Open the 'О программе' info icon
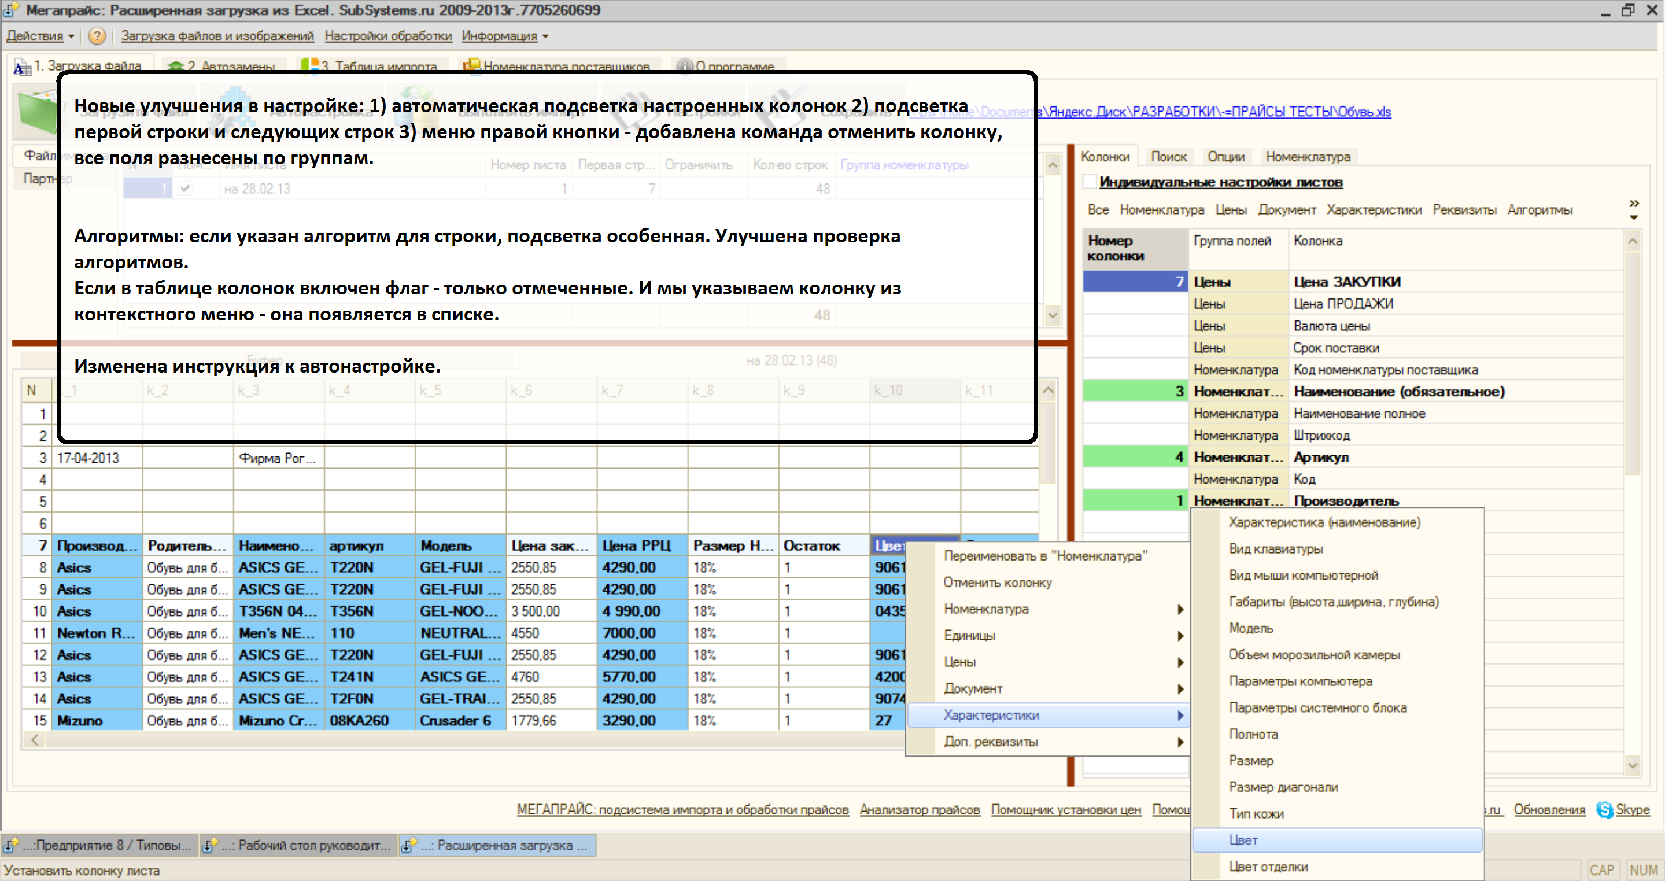This screenshot has width=1665, height=881. click(685, 66)
